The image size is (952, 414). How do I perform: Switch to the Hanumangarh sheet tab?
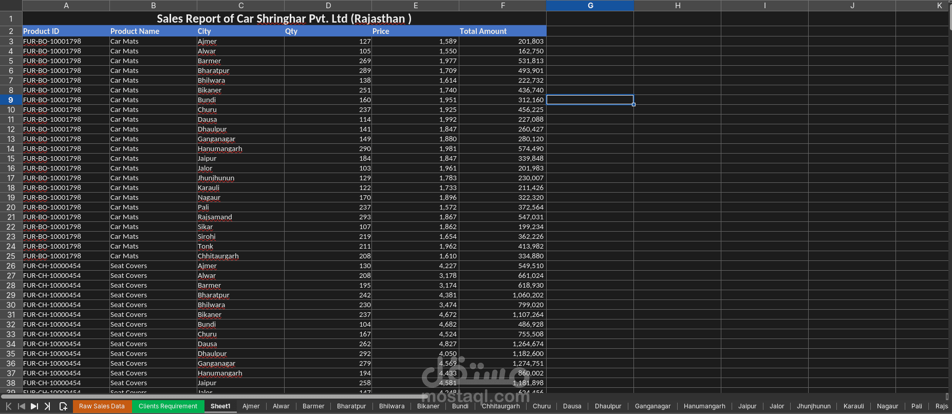click(x=704, y=406)
